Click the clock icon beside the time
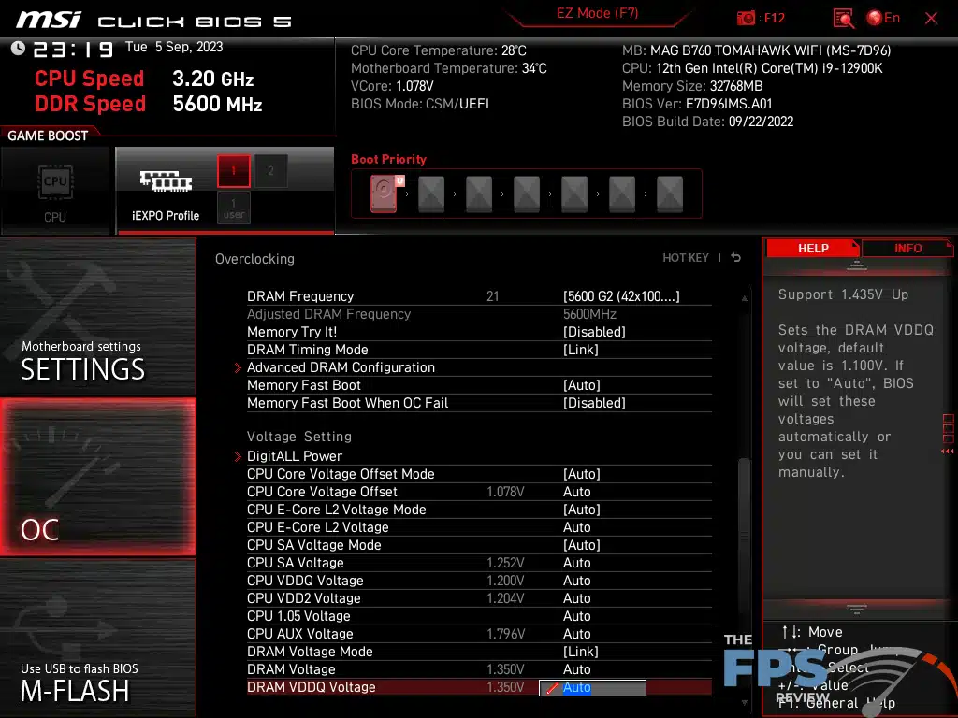The height and width of the screenshot is (718, 958). 19,49
